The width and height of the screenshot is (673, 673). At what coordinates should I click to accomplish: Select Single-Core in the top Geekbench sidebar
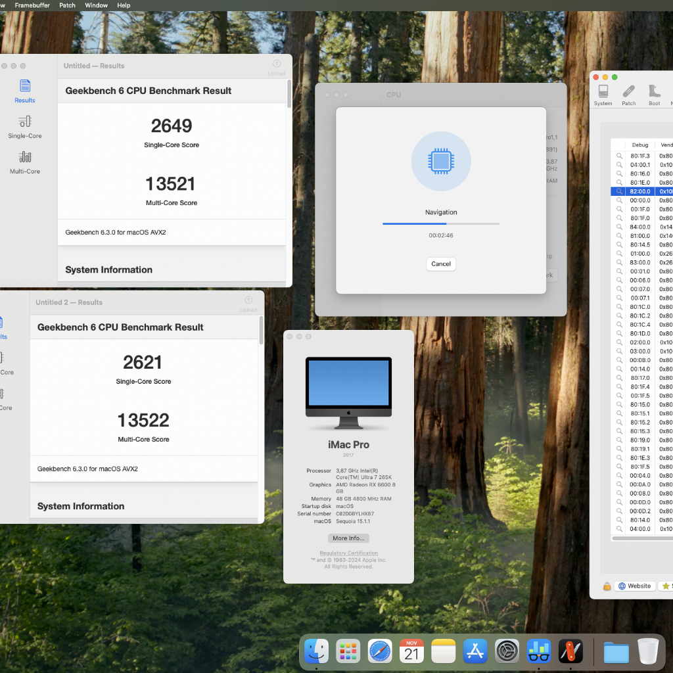tap(25, 126)
